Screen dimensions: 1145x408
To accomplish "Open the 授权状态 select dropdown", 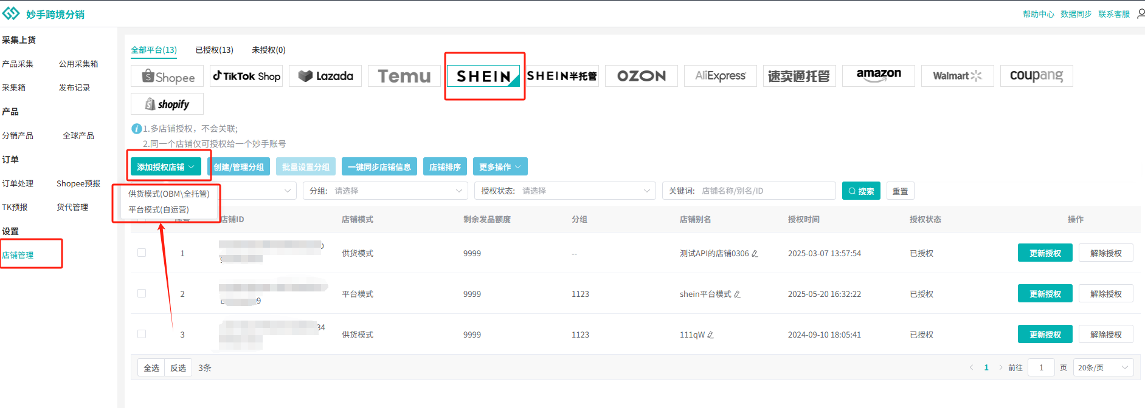I will (x=566, y=191).
